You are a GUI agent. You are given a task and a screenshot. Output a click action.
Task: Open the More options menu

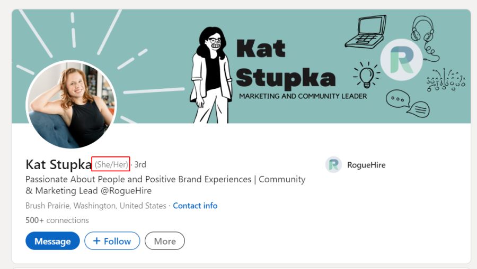[165, 241]
